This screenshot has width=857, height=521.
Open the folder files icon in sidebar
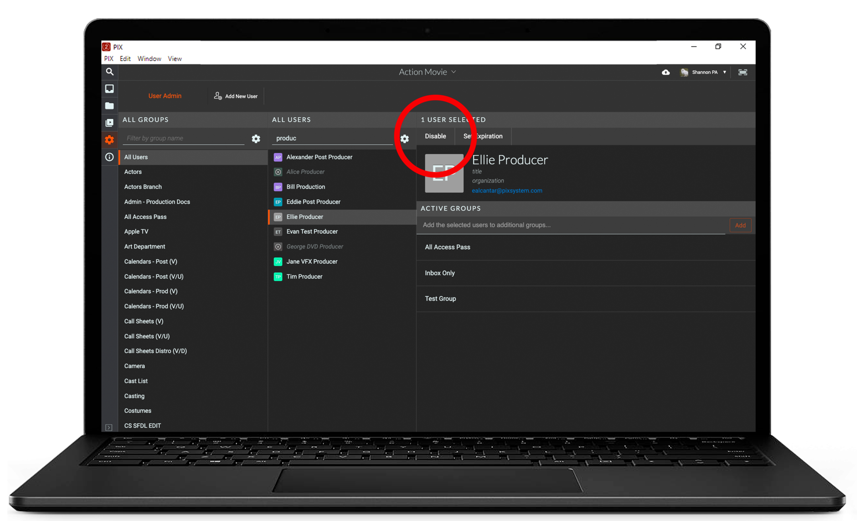pyautogui.click(x=109, y=106)
